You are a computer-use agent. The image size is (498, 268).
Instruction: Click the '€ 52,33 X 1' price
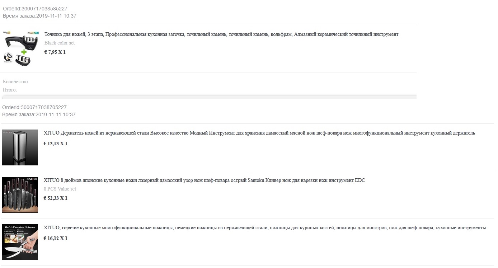(x=55, y=198)
